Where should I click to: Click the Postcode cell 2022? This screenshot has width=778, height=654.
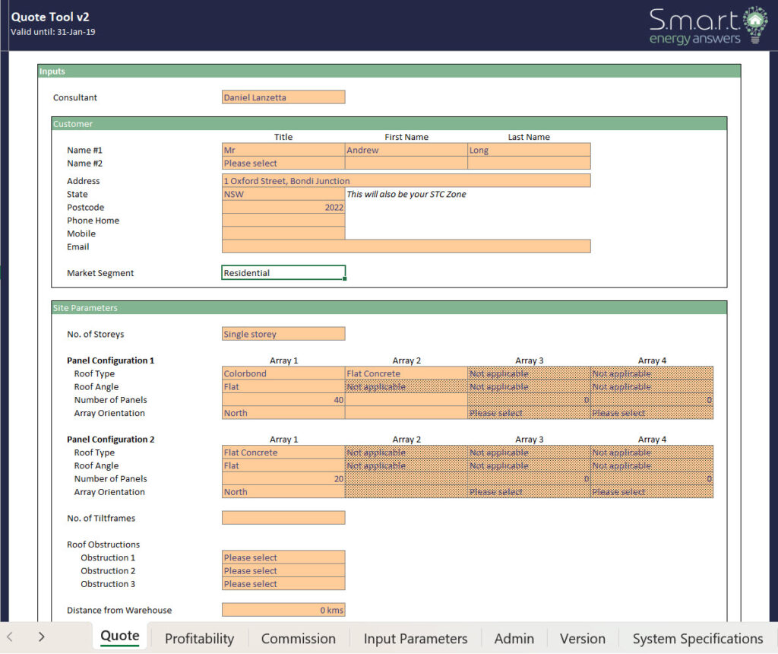[283, 207]
